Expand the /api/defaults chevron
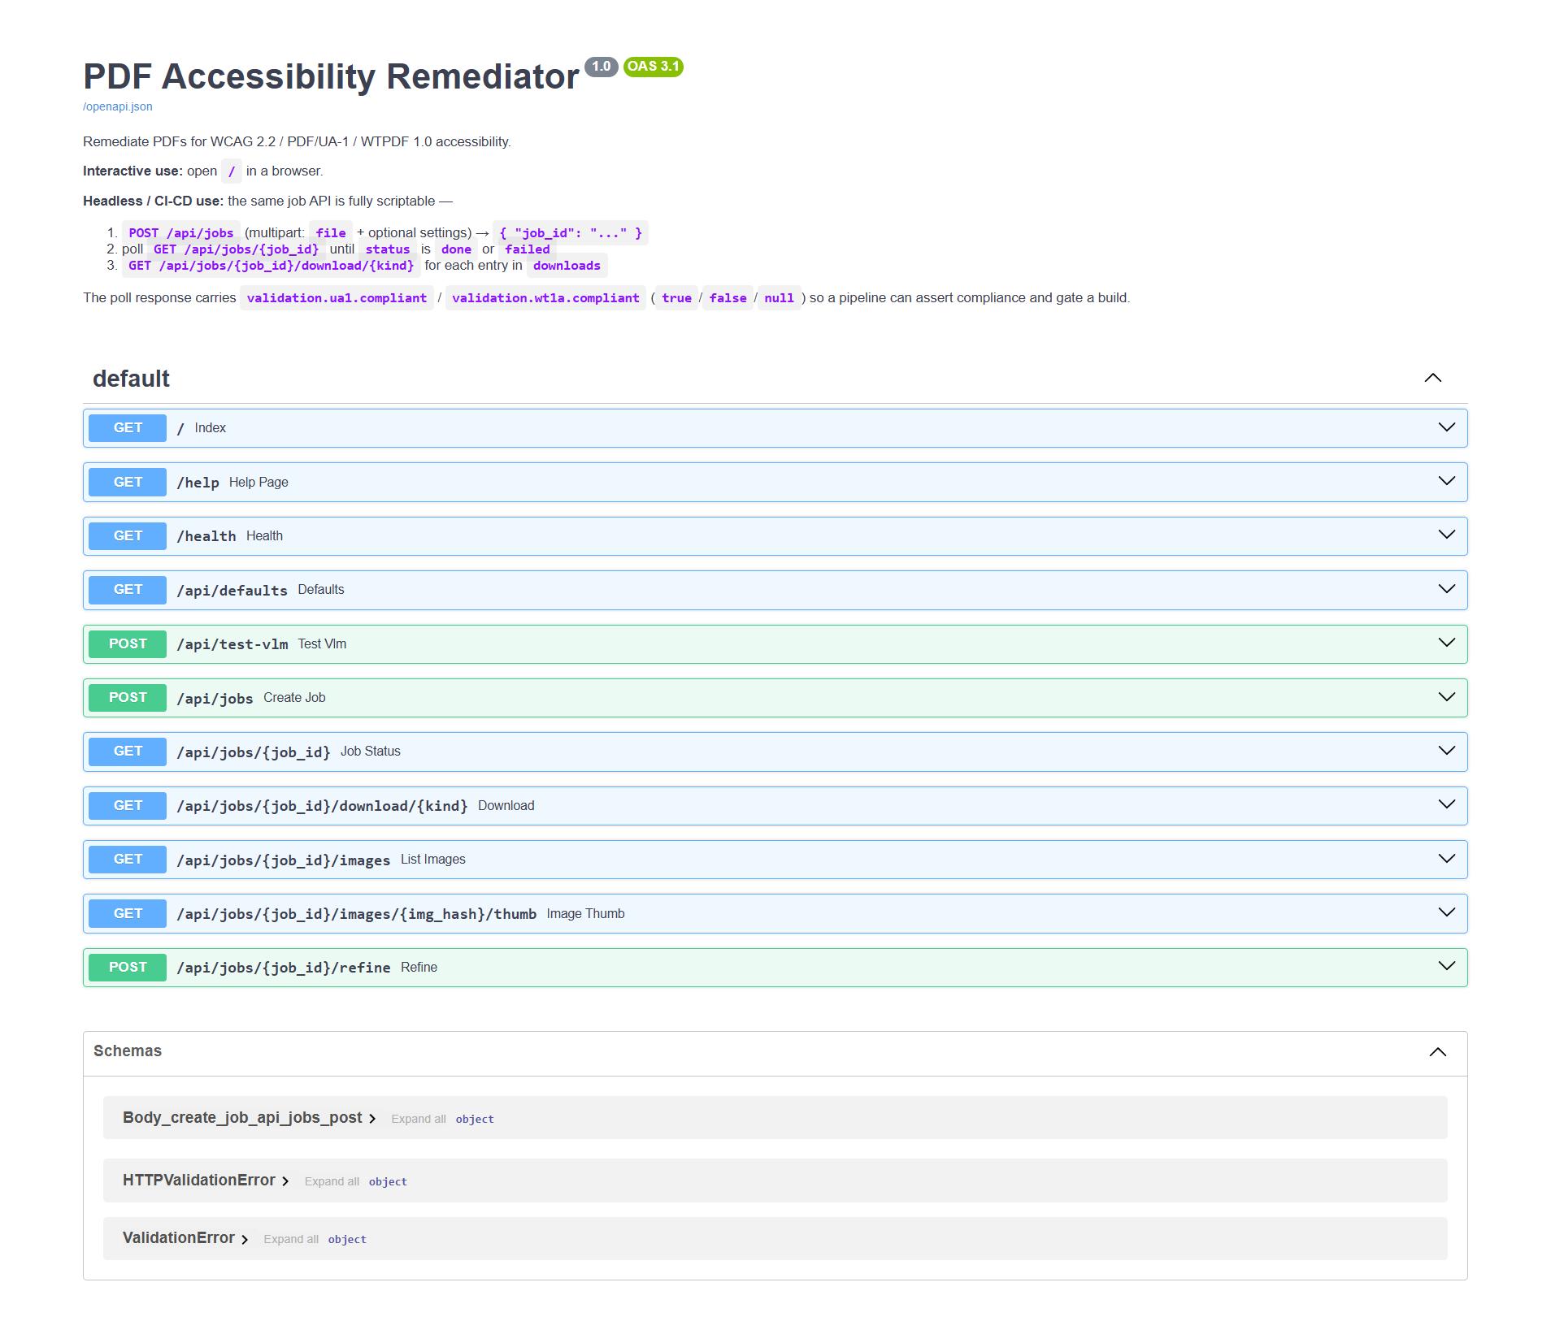1551x1317 pixels. [1446, 589]
